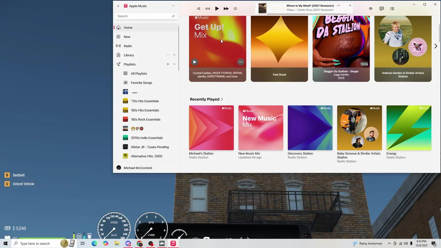Screen dimensions: 441x248
Task: Open the volume control
Action: tap(371, 9)
